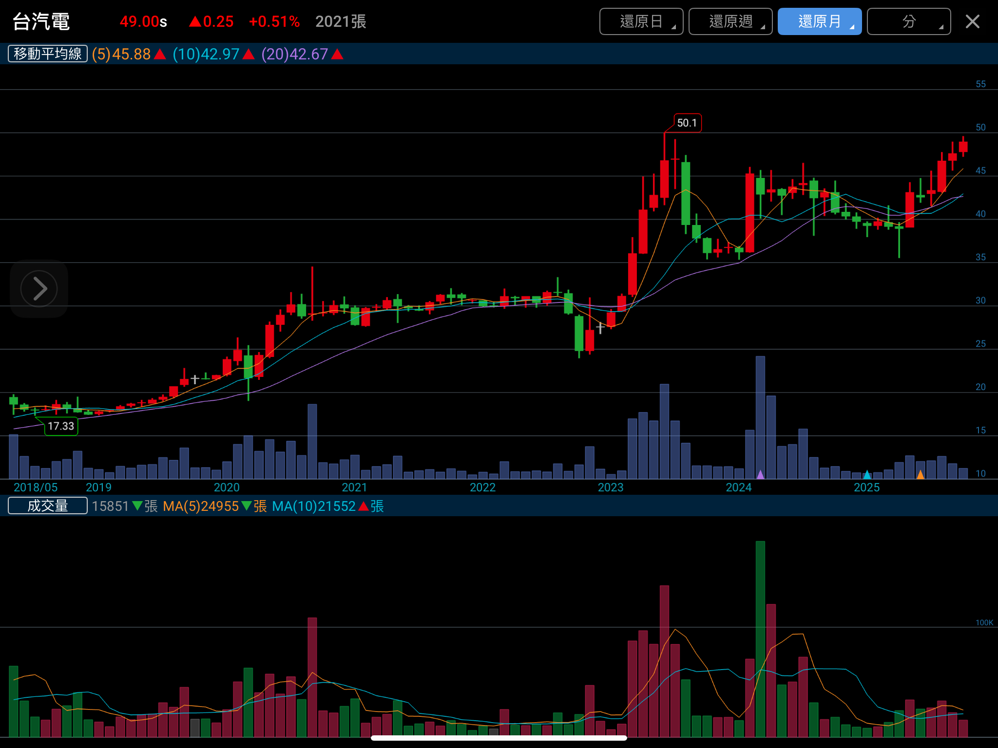Tap the 移動平均線 indicator selector button
Viewport: 998px width, 748px height.
tap(48, 54)
